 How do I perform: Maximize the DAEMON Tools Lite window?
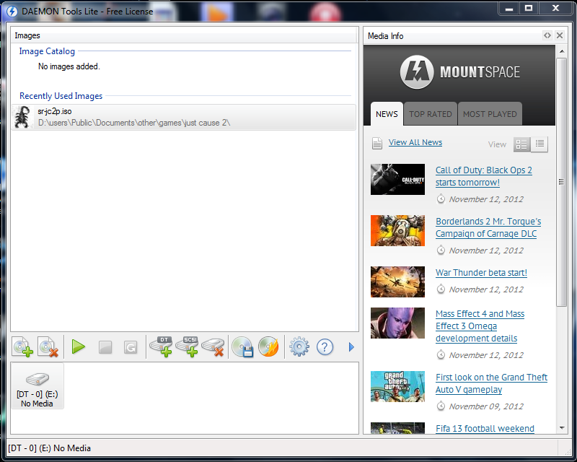point(529,8)
